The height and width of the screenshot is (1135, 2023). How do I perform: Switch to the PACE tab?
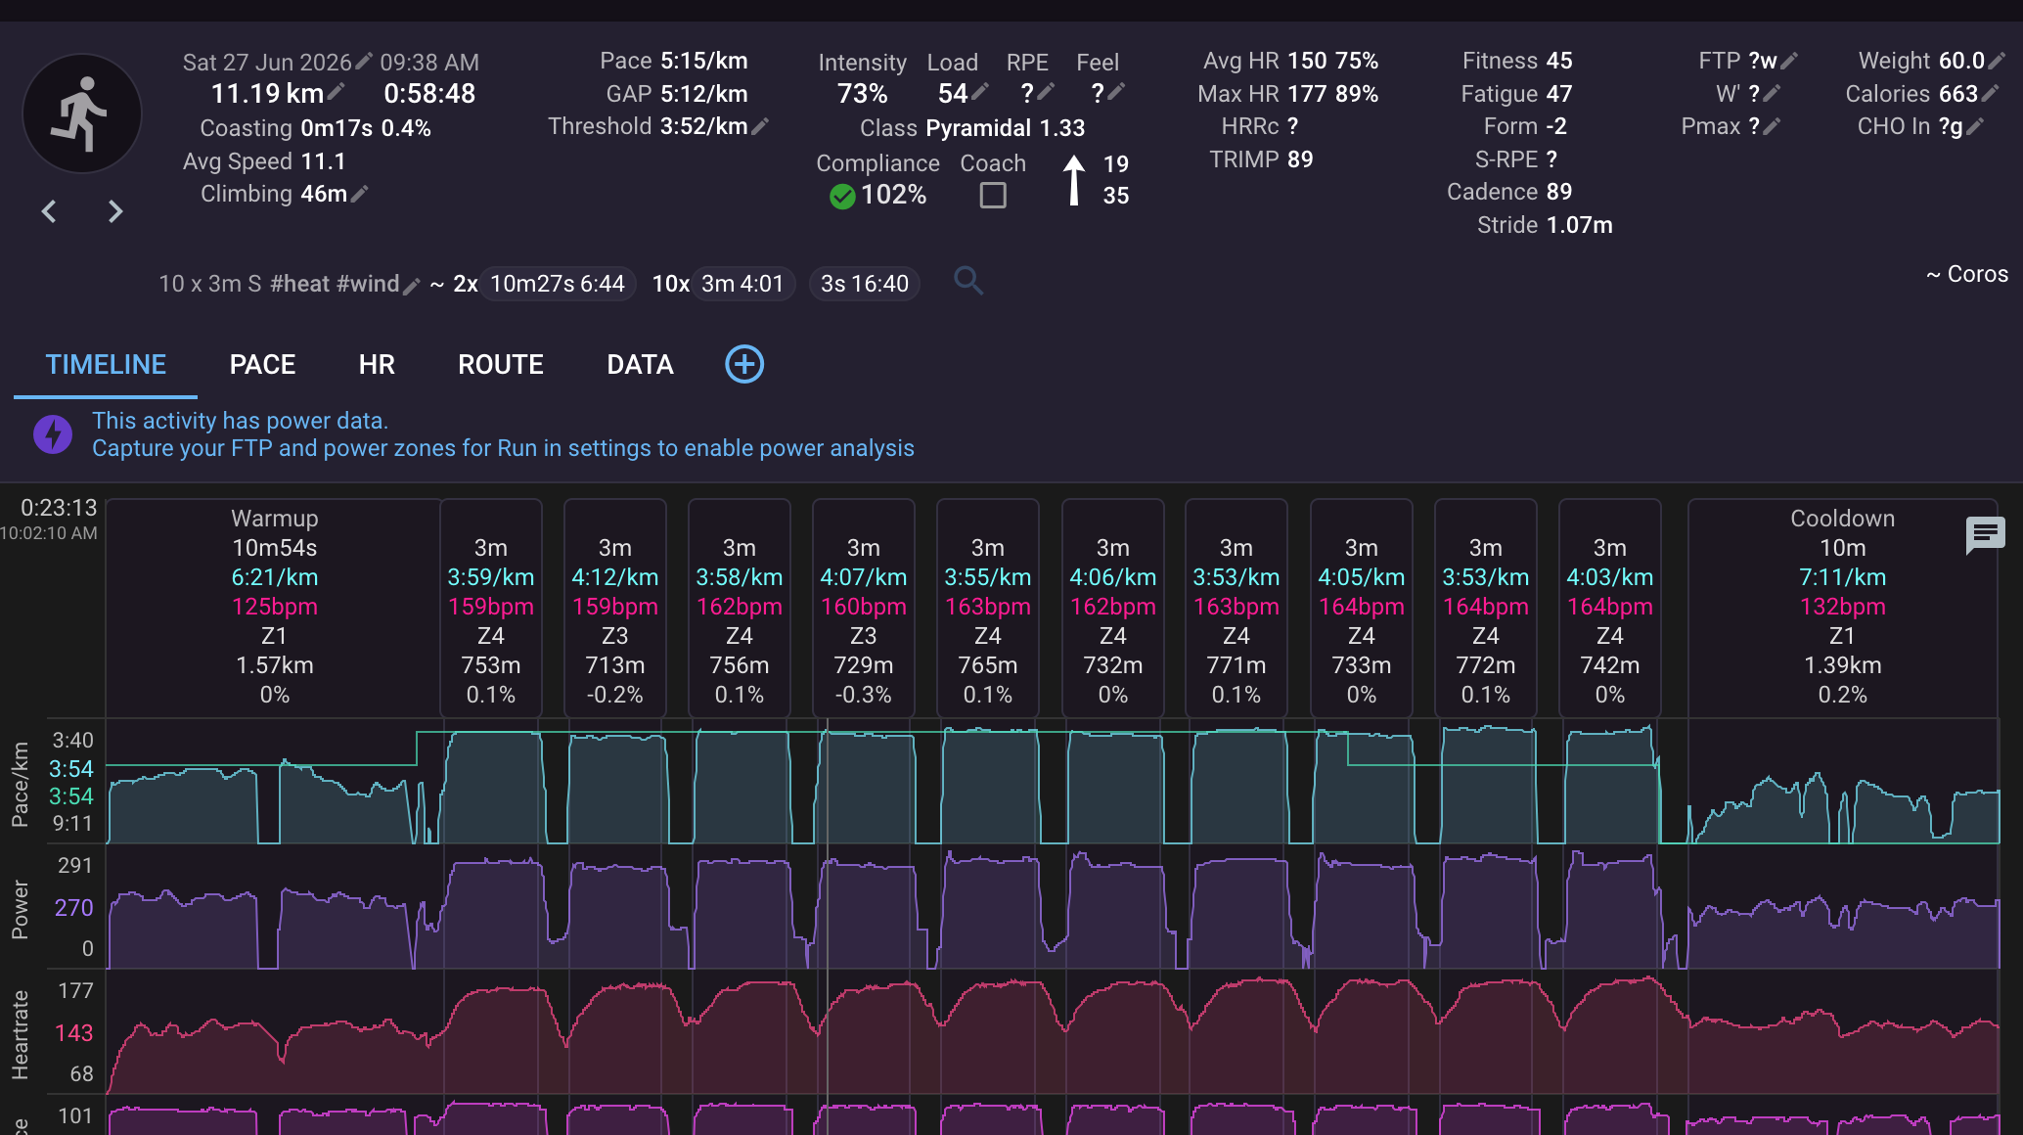coord(262,365)
